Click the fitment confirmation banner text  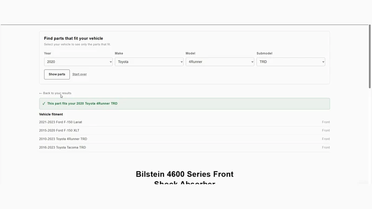[x=82, y=104]
